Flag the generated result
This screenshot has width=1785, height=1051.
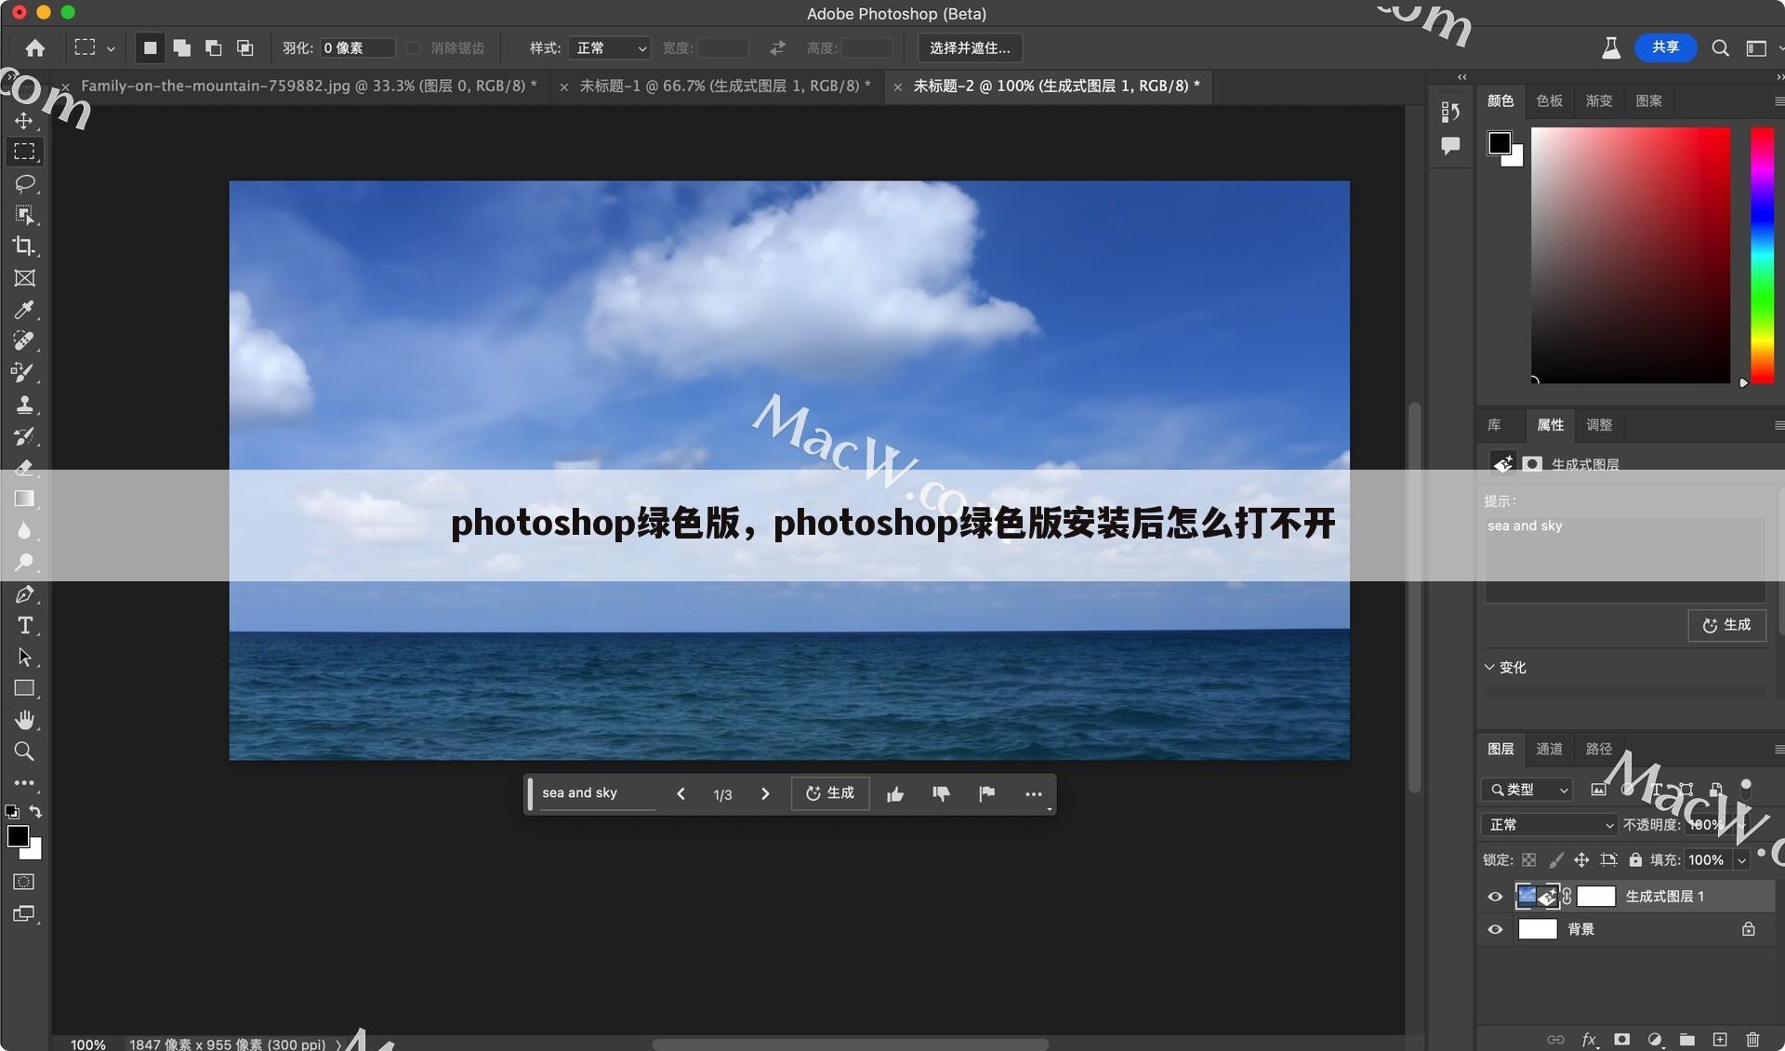click(x=987, y=793)
